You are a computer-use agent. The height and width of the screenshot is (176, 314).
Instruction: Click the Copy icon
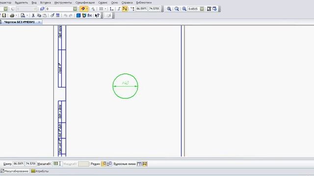[x=39, y=15]
